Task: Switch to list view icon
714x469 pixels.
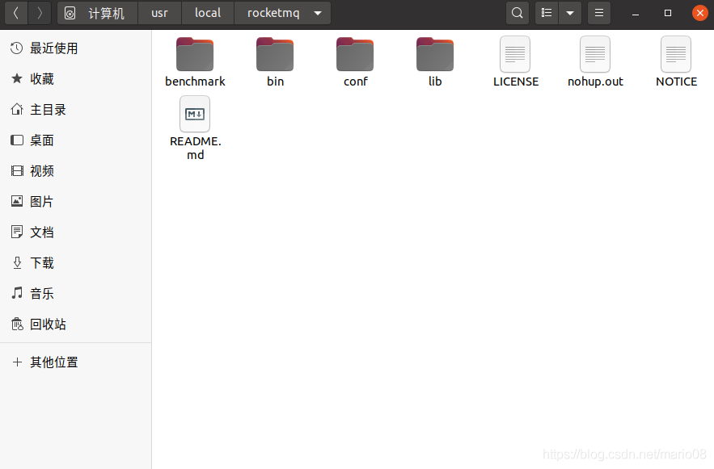Action: [547, 13]
